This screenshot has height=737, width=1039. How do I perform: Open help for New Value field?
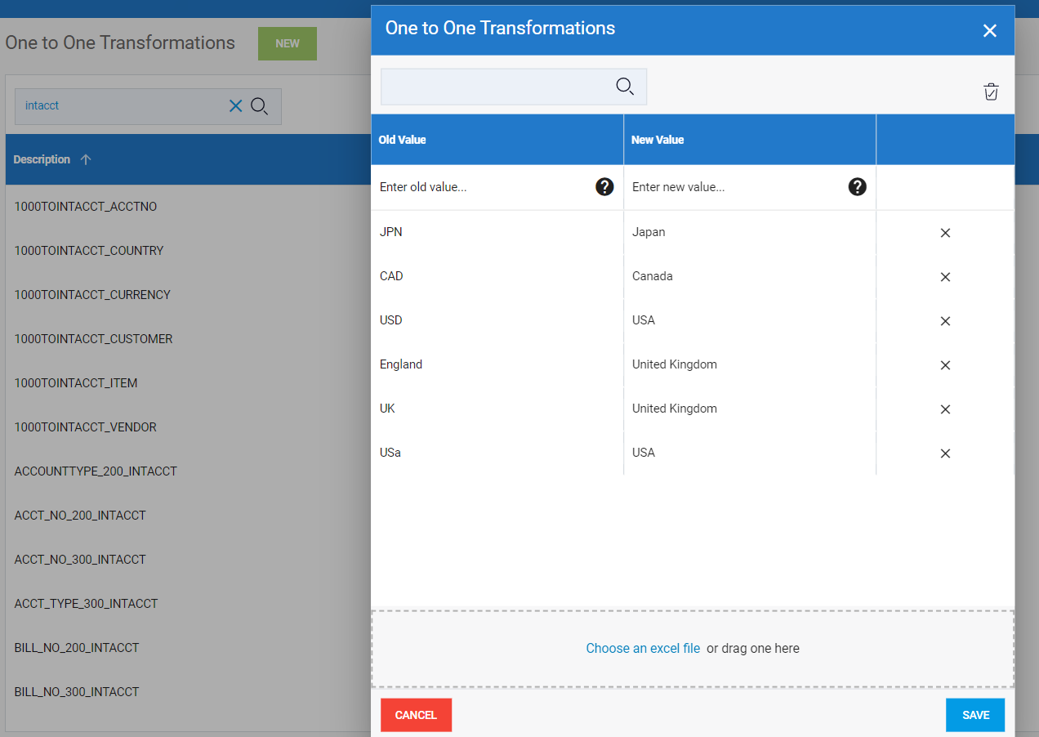coord(857,187)
